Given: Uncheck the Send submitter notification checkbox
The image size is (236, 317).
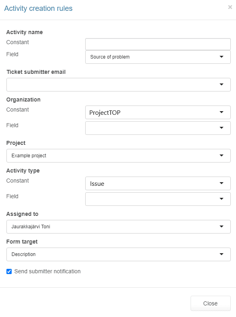Looking at the screenshot, I should coord(9,271).
